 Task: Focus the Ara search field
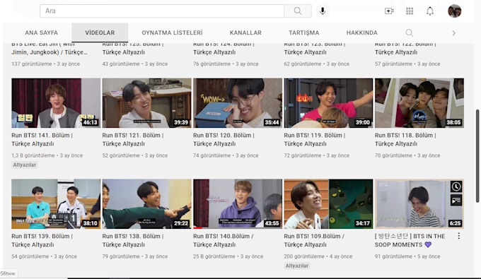click(162, 11)
